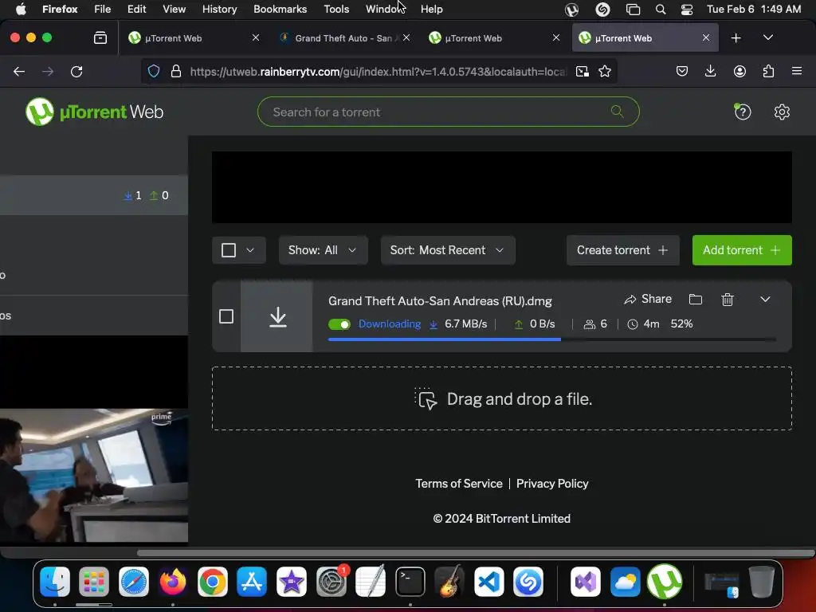Click the µTorrent Web logo
This screenshot has width=816, height=612.
(95, 112)
